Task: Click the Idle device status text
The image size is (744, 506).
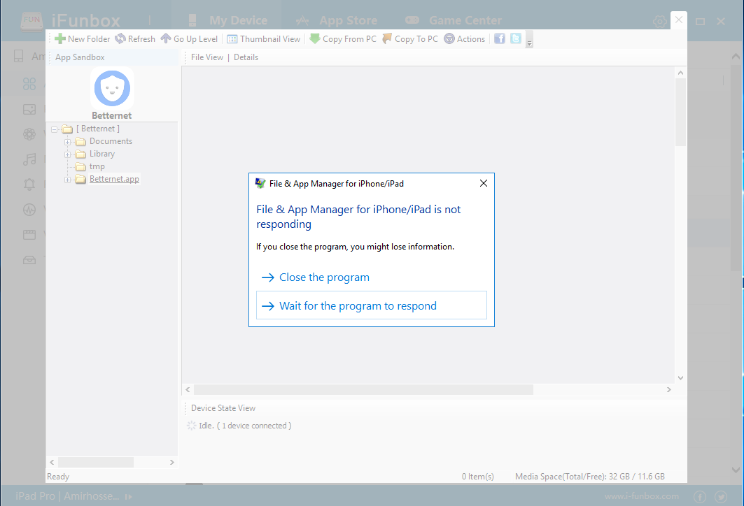Action: [x=245, y=426]
